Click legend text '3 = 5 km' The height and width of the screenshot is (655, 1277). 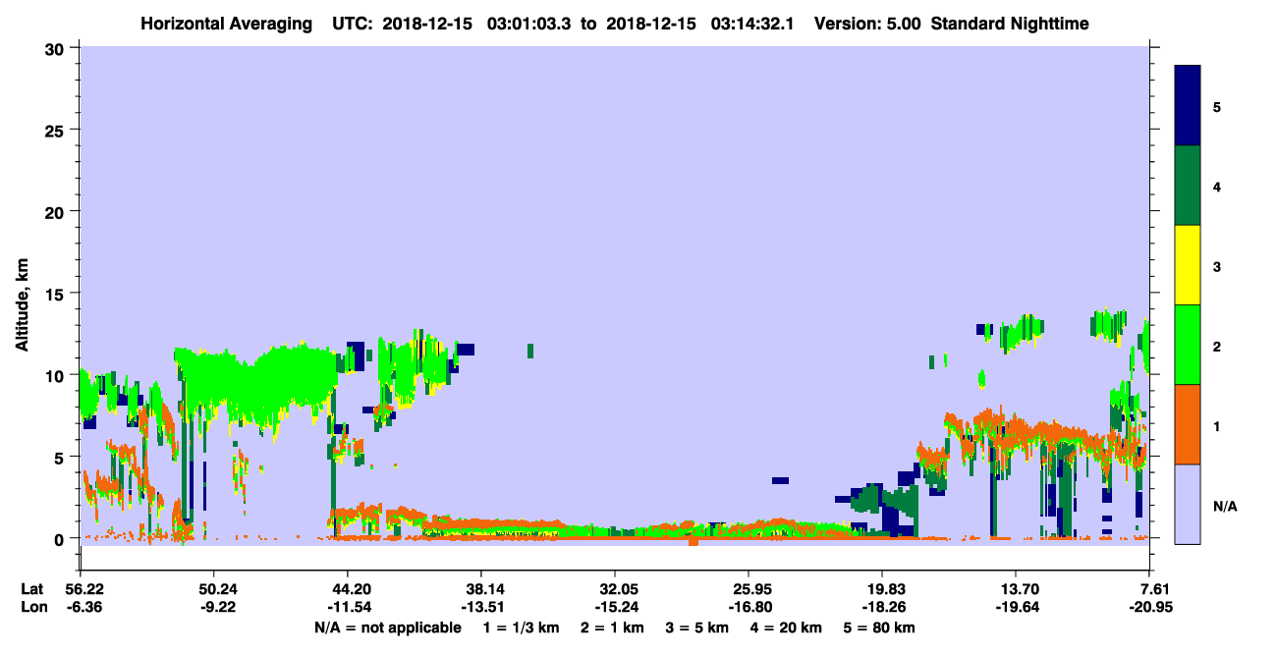click(x=696, y=628)
